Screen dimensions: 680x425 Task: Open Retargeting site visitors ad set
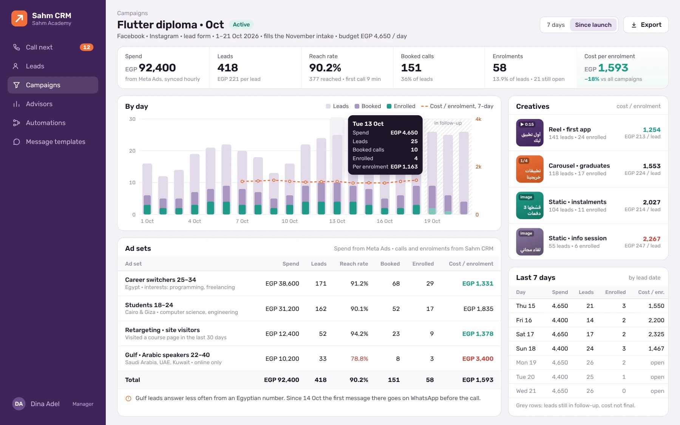coord(309,334)
